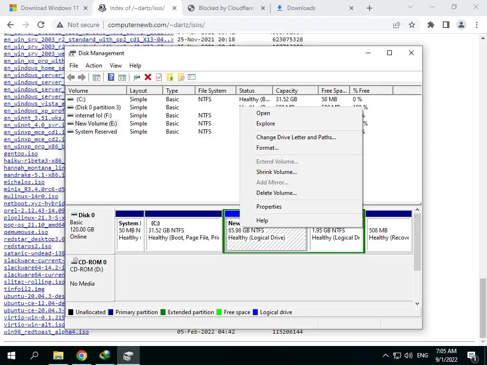Switch to the Downloads tab
487x365 pixels.
coord(314,8)
